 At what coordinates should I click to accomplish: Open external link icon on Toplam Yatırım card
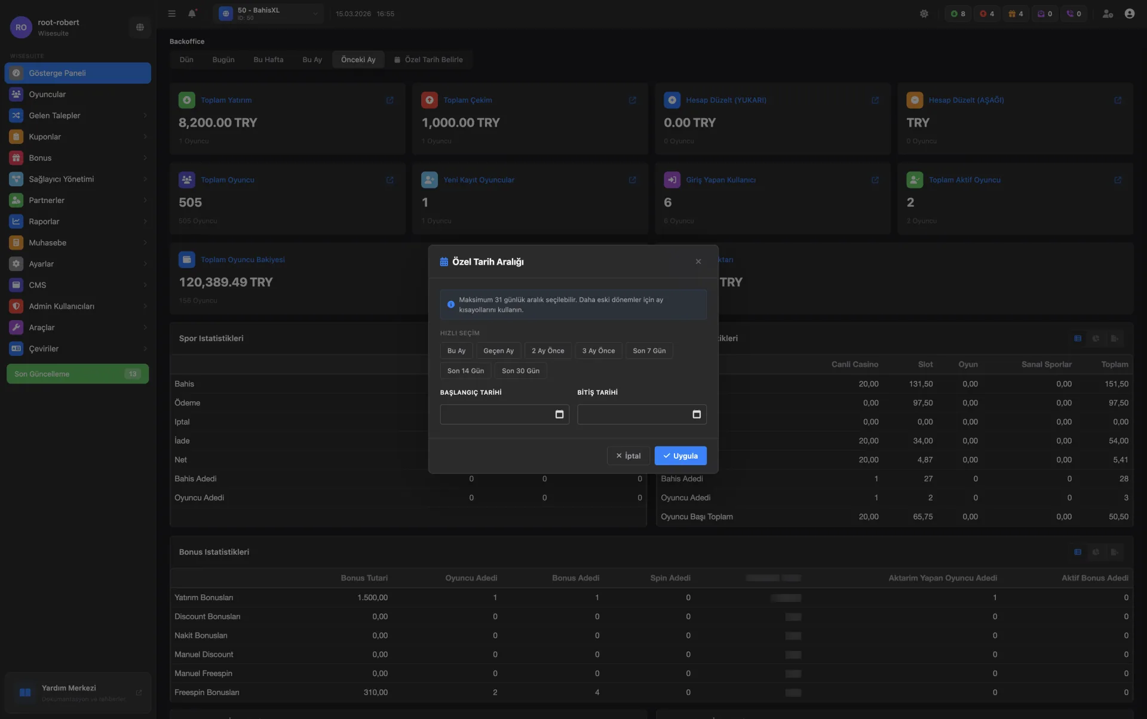coord(390,100)
